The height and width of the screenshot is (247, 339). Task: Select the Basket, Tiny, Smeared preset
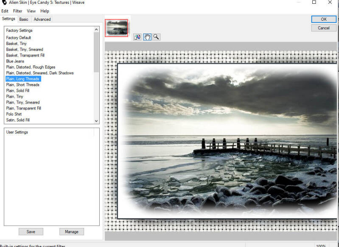[25, 50]
